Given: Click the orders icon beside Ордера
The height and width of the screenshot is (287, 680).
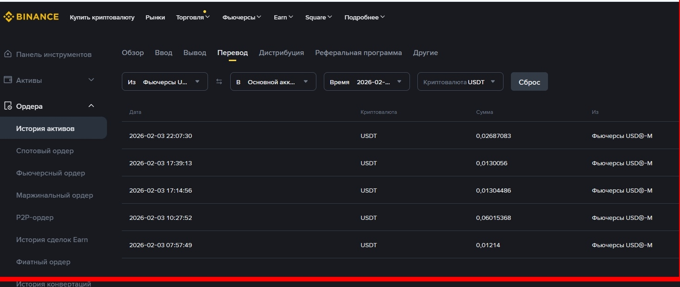Looking at the screenshot, I should [x=7, y=106].
